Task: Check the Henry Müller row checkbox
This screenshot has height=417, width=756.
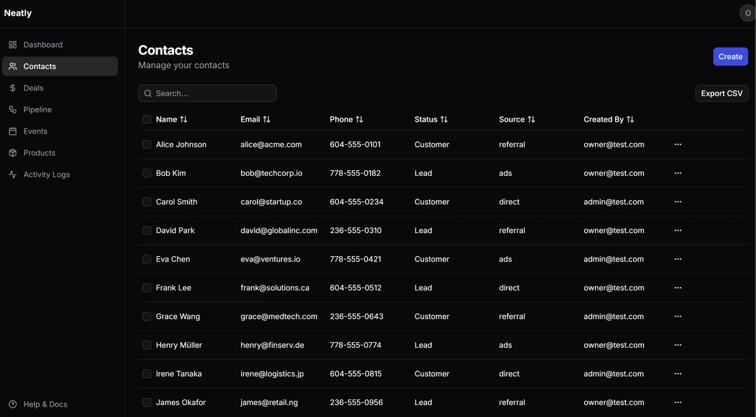Action: 147,345
